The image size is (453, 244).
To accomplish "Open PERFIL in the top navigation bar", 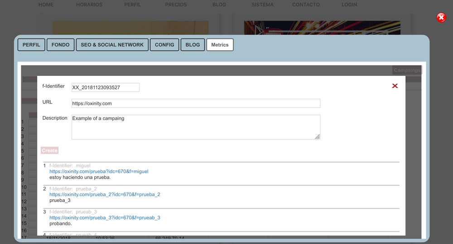I will 133,5.
